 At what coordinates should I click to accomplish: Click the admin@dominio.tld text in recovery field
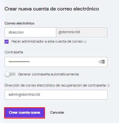(x=24, y=94)
